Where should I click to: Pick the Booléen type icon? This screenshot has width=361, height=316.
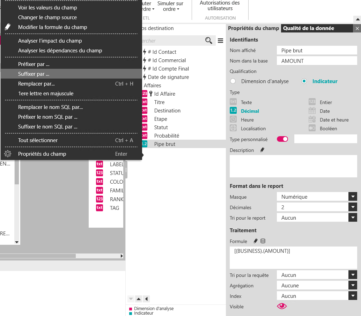pyautogui.click(x=312, y=128)
